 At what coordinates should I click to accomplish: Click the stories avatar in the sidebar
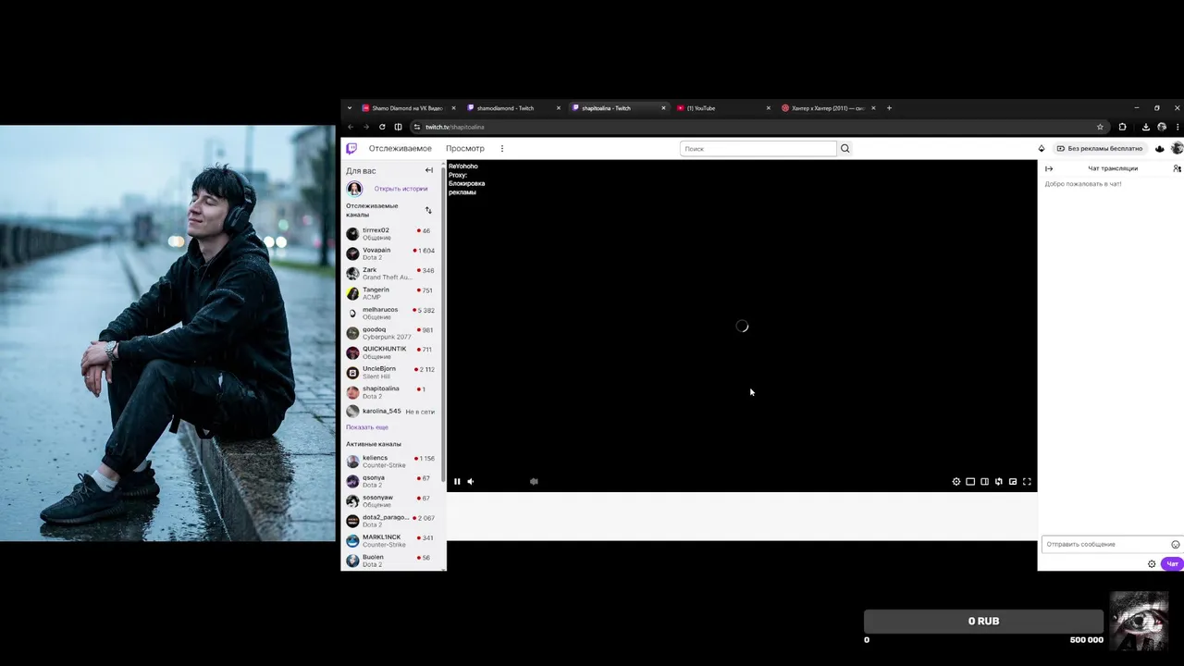tap(354, 189)
